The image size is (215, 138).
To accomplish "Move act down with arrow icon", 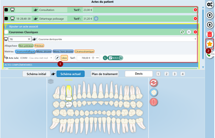I will pos(210,25).
